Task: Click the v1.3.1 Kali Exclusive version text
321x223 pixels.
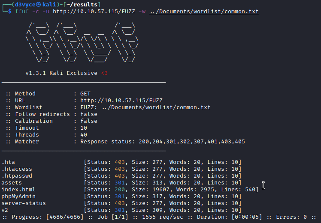Action: [x=61, y=73]
